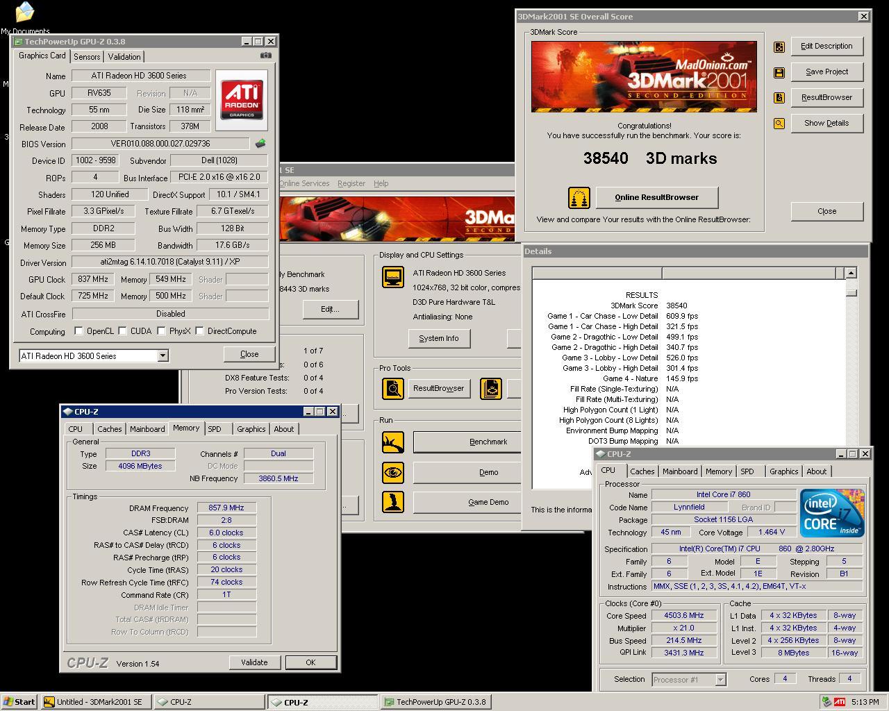This screenshot has height=711, width=889.
Task: Enable the OpenCL checkbox
Action: click(78, 331)
